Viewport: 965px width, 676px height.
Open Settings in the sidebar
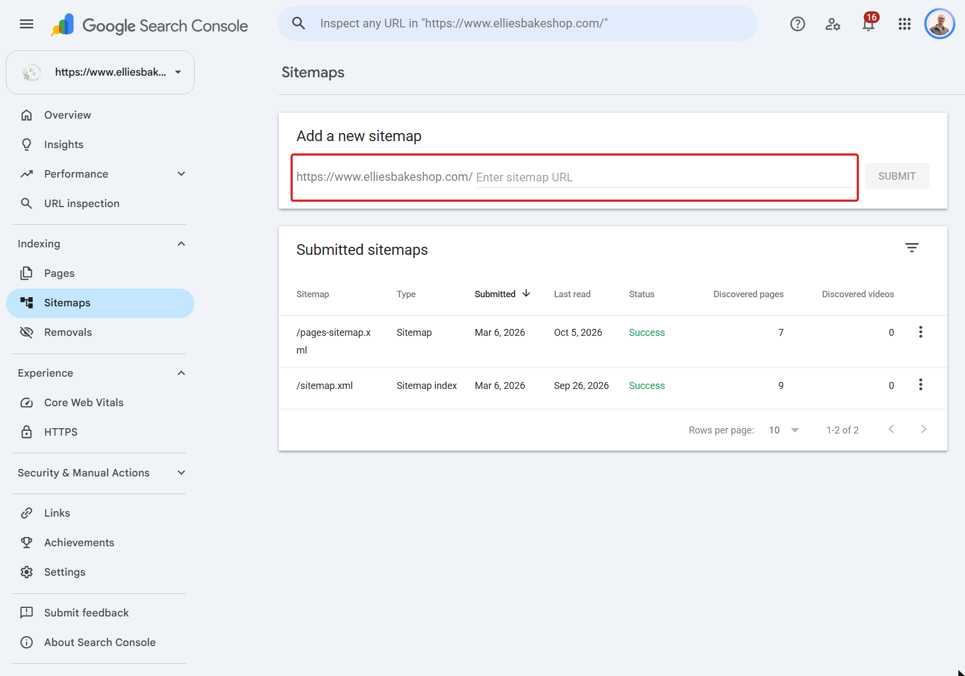(x=100, y=572)
